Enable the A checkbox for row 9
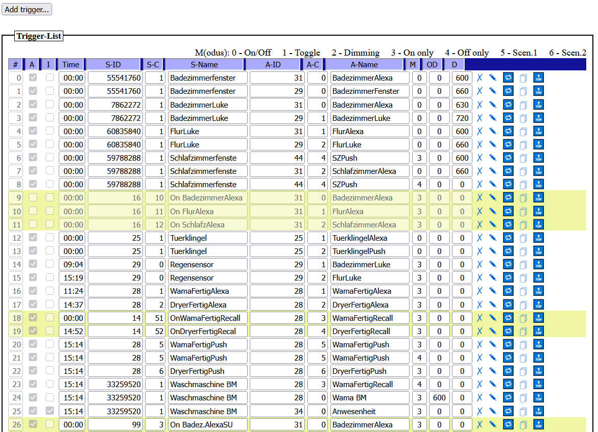Screen dimensions: 598x432 [x=33, y=198]
